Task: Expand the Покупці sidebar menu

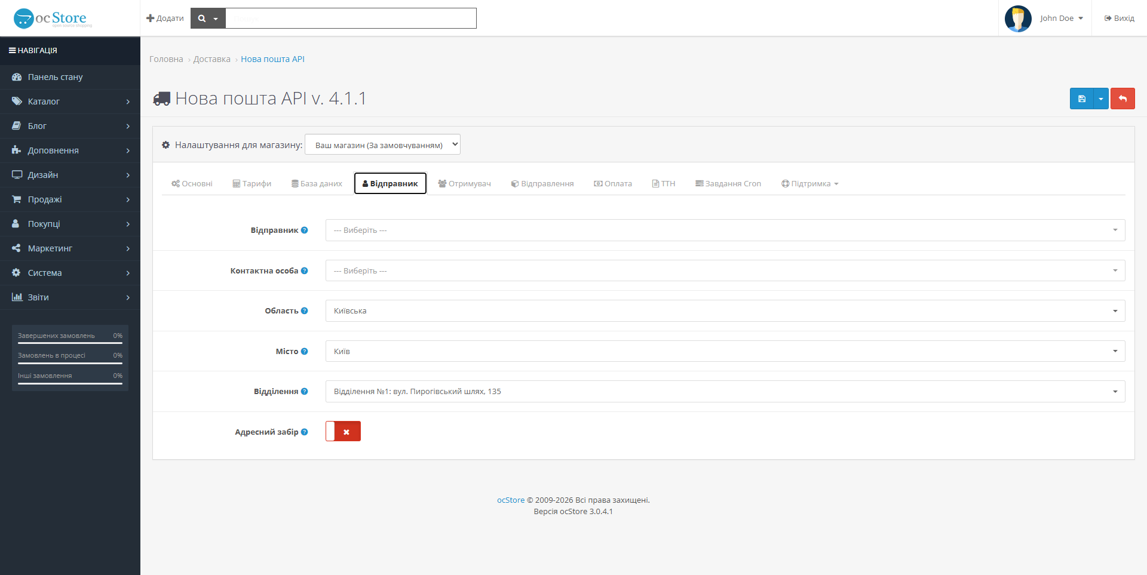Action: 70,224
